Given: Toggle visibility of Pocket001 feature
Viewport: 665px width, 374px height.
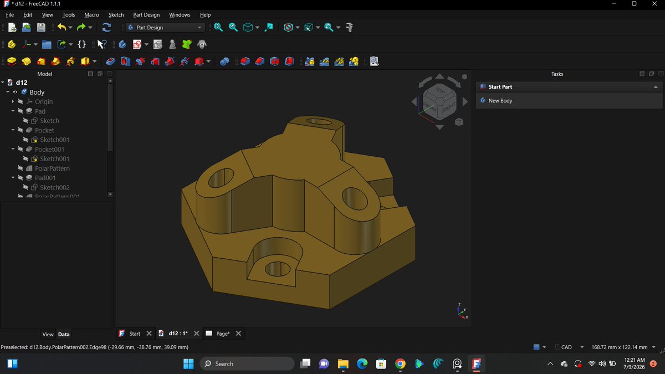Looking at the screenshot, I should point(21,149).
